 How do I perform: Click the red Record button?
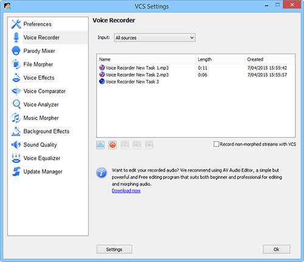coord(112,145)
